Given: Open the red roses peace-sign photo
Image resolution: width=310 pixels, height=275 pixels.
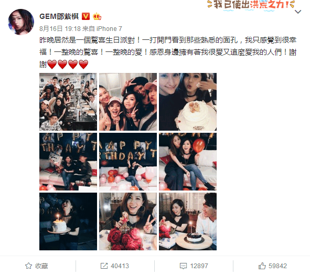Looking at the screenshot, I should click(128, 221).
